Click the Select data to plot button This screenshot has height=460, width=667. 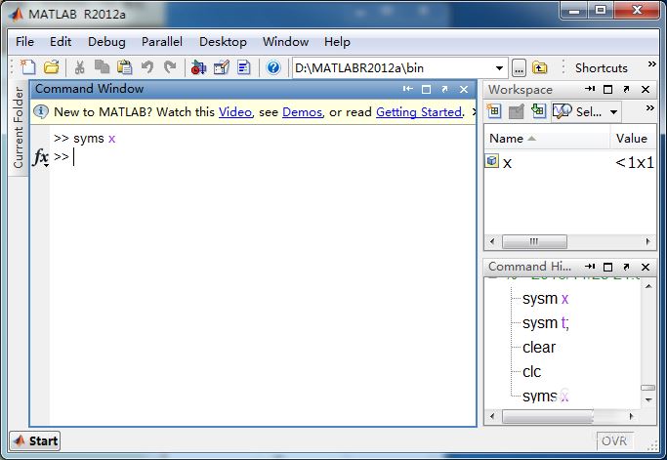coord(578,112)
